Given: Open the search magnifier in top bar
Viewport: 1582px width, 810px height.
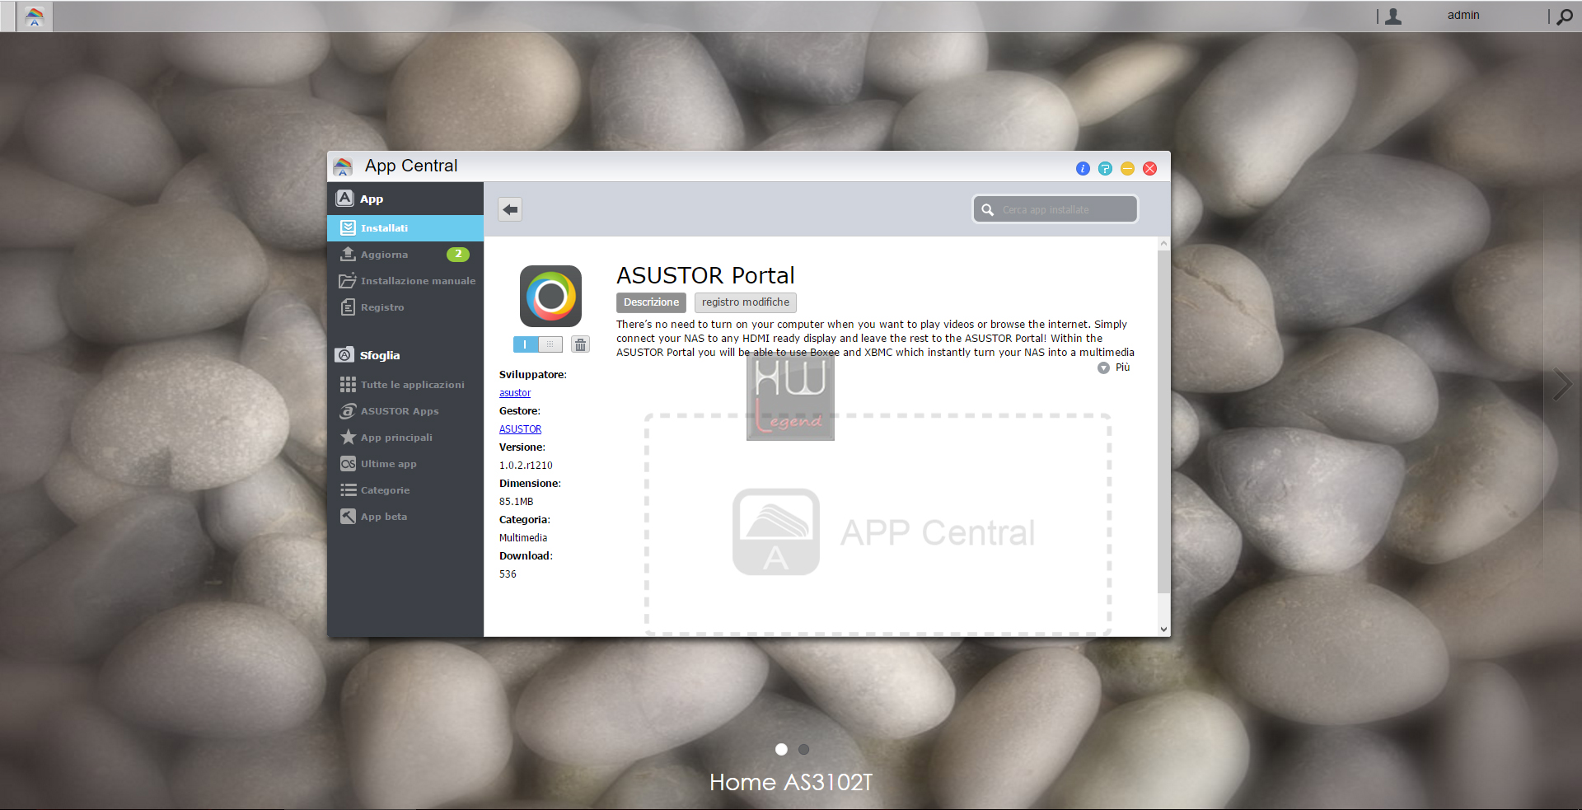Looking at the screenshot, I should pyautogui.click(x=1564, y=16).
